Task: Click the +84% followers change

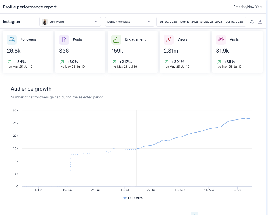Action: (x=20, y=62)
